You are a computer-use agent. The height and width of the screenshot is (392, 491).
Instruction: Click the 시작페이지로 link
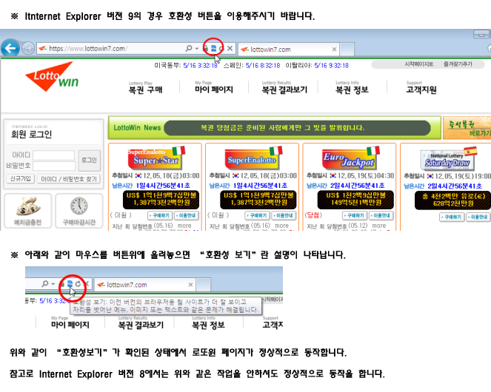(x=418, y=64)
